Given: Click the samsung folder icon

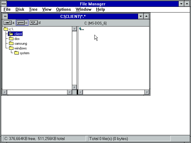Looking at the screenshot, I should tap(11, 43).
